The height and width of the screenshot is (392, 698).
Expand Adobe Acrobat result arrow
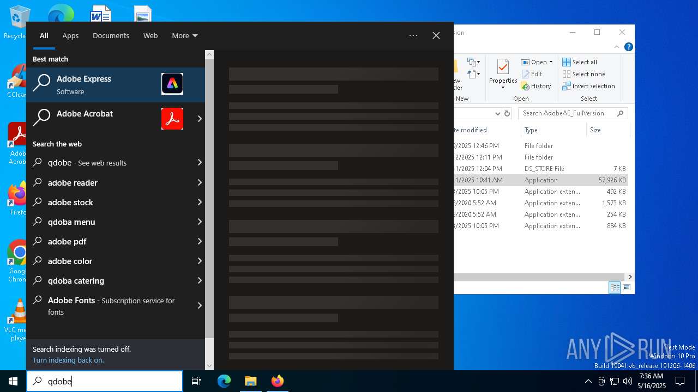[200, 119]
